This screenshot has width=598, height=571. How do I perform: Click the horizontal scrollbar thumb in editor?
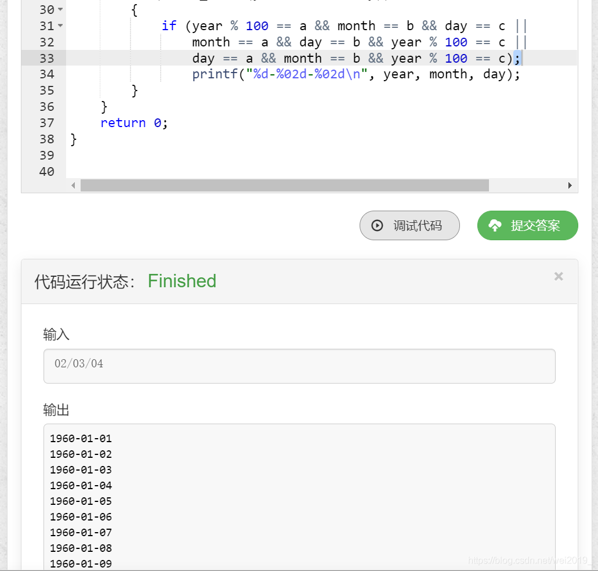(x=285, y=185)
